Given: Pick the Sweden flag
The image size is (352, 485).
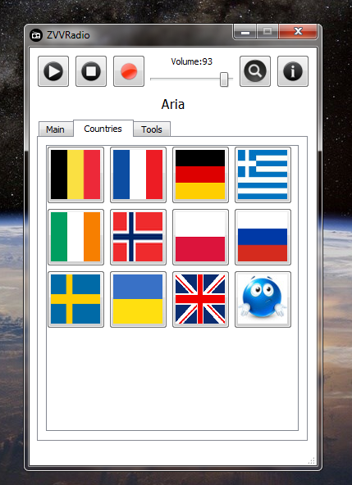Looking at the screenshot, I should [75, 299].
